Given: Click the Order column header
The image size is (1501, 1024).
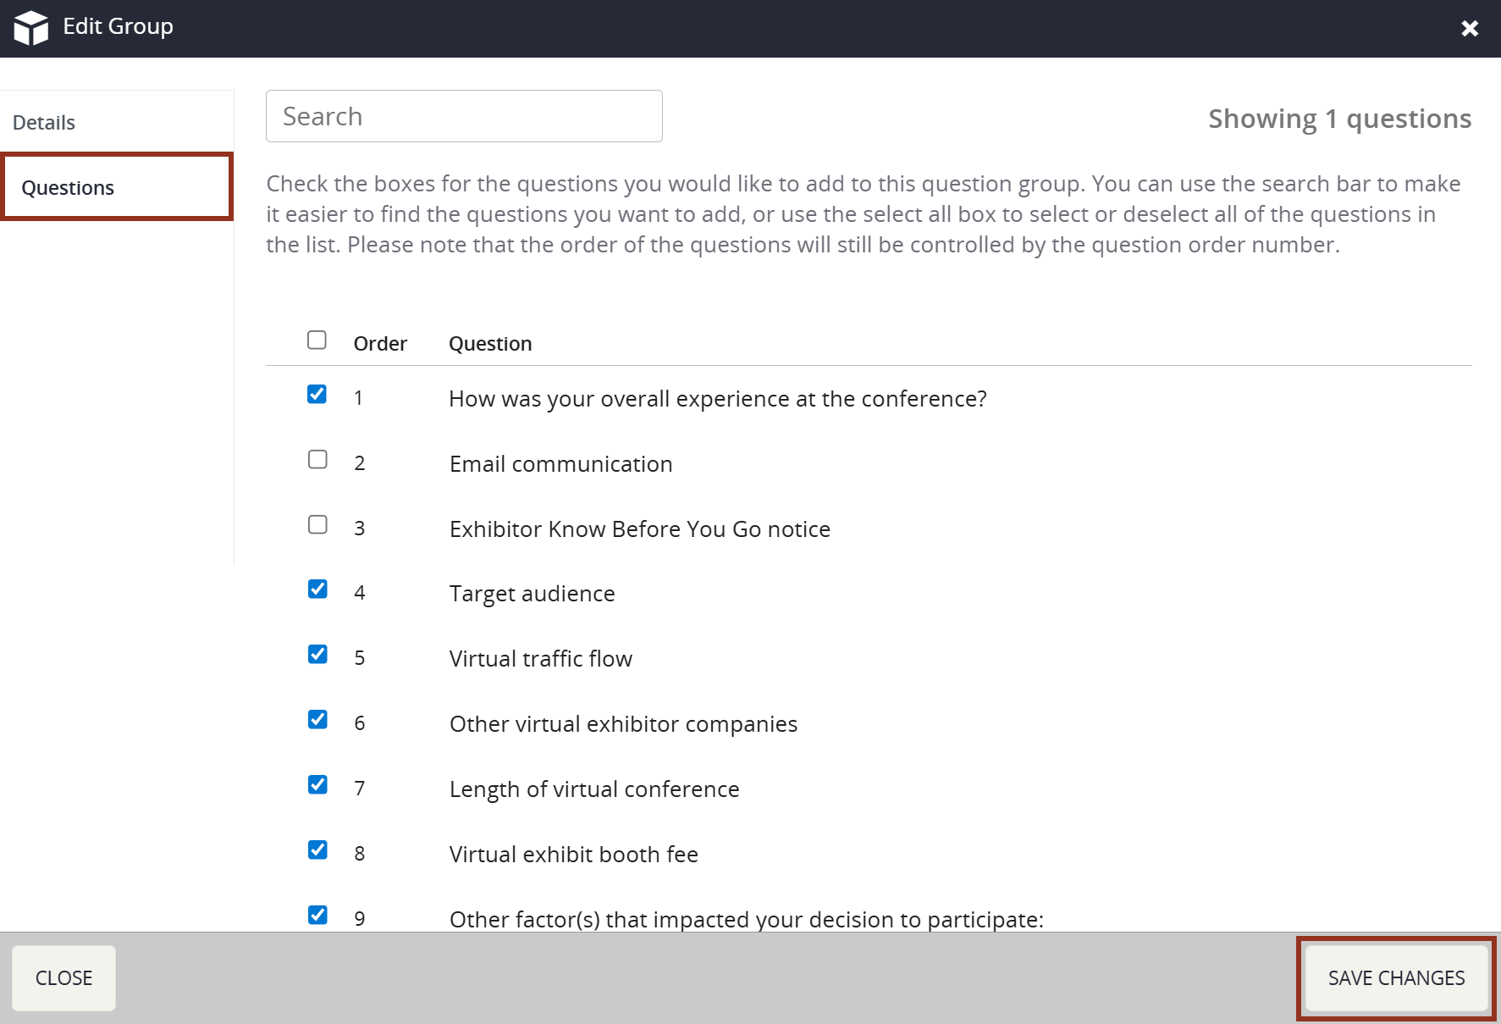Looking at the screenshot, I should tap(380, 344).
